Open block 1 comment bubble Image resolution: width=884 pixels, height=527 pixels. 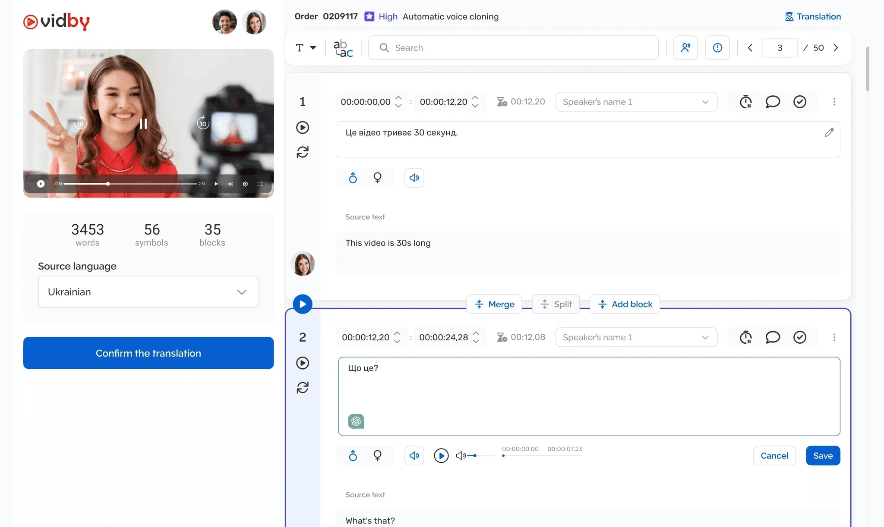coord(773,102)
